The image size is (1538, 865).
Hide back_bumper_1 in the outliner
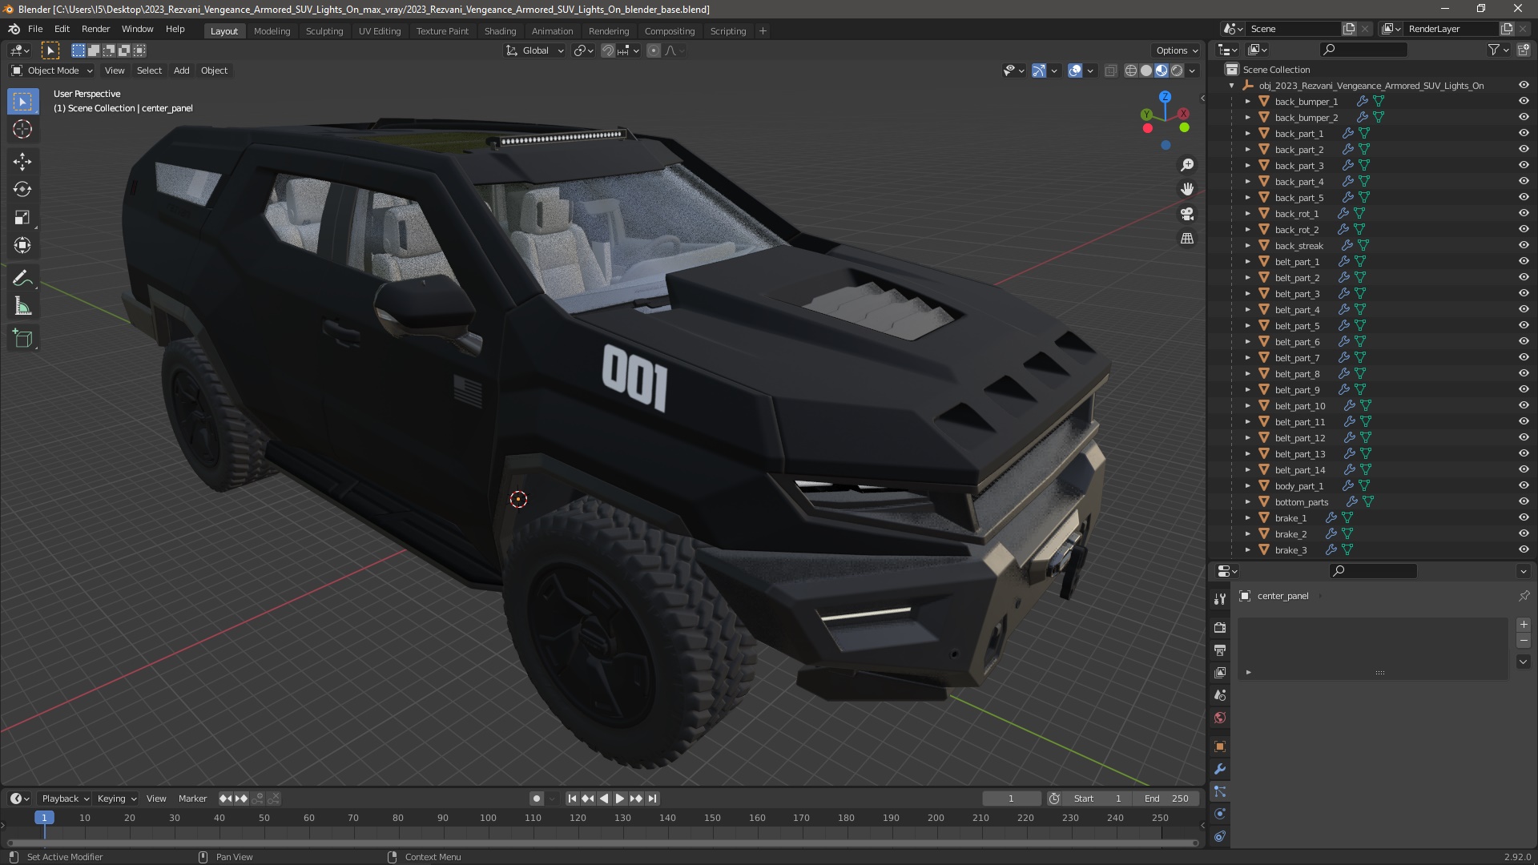tap(1524, 101)
